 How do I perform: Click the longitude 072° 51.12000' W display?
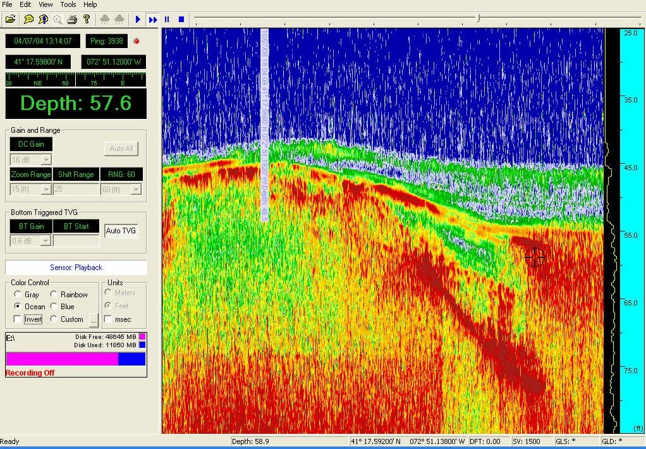point(114,62)
